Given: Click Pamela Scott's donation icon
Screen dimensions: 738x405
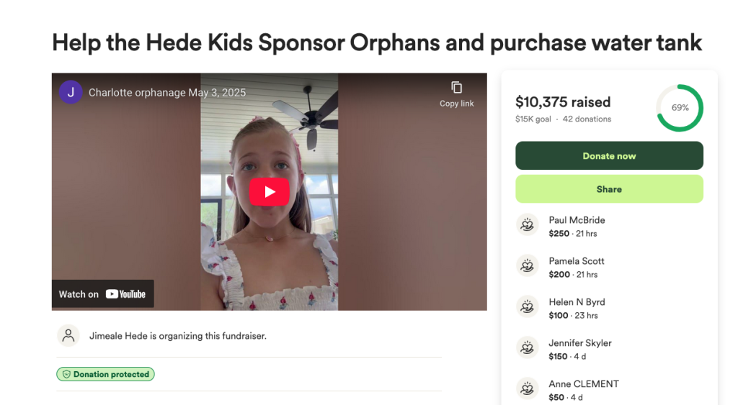Looking at the screenshot, I should click(x=528, y=267).
